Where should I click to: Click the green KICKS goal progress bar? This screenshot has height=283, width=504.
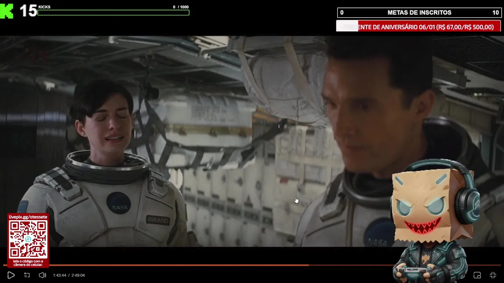pos(113,13)
